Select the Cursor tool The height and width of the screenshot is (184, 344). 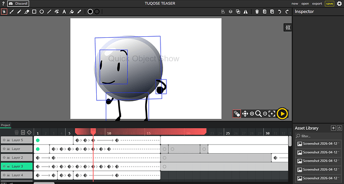coord(4,11)
